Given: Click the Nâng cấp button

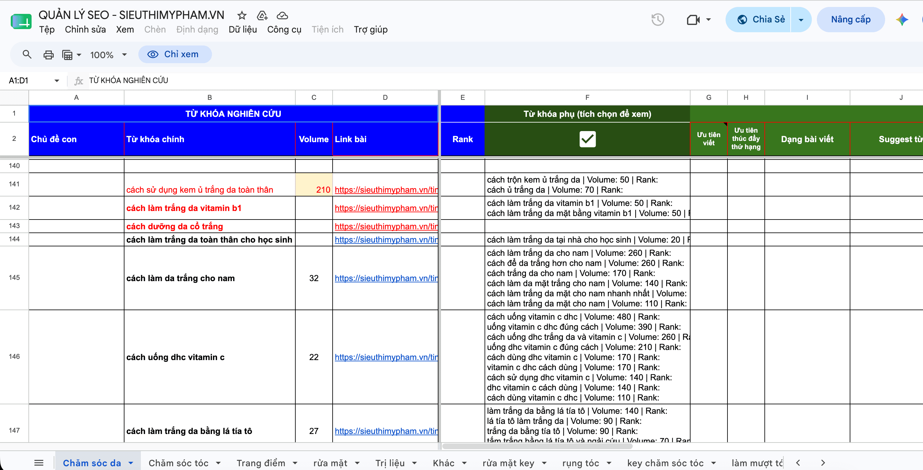Looking at the screenshot, I should (851, 20).
